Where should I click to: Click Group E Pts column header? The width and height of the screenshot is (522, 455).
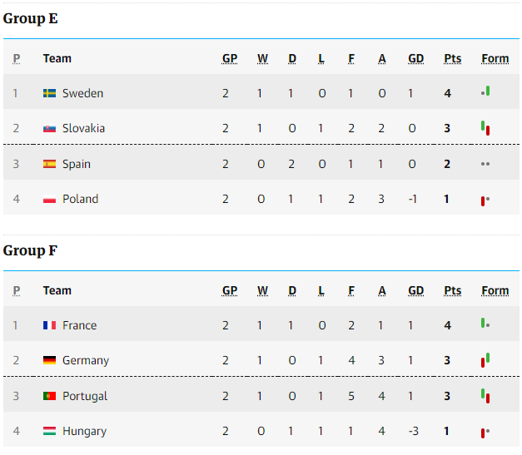point(452,58)
